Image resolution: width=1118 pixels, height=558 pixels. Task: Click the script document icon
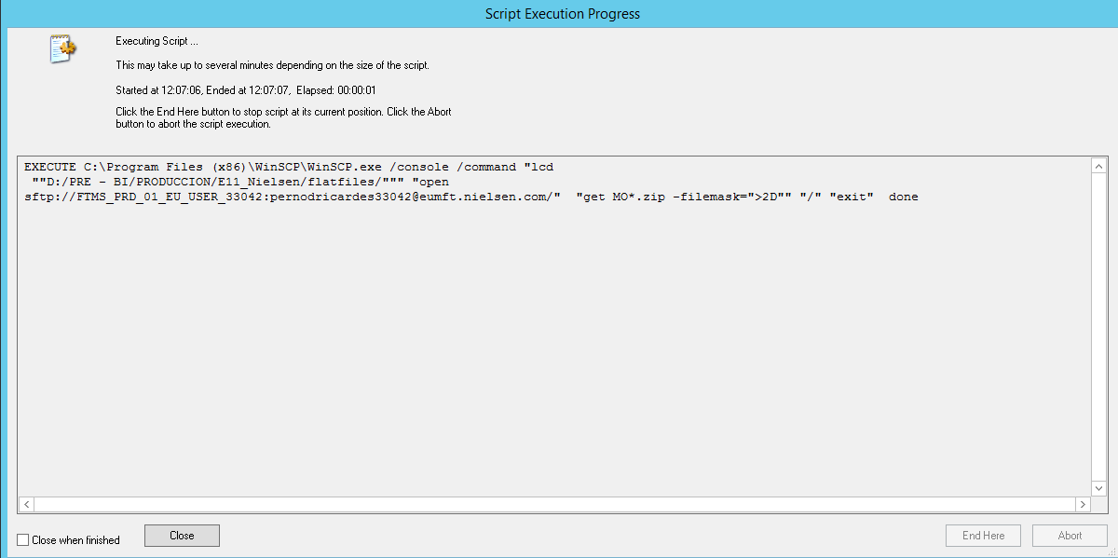[62, 49]
